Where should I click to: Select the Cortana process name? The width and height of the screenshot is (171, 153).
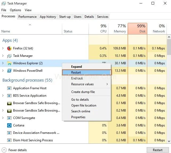tap(19, 125)
